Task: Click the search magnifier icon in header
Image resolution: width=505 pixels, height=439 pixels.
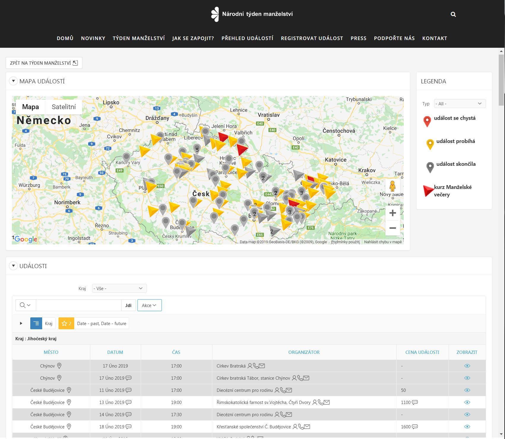Action: pyautogui.click(x=453, y=14)
